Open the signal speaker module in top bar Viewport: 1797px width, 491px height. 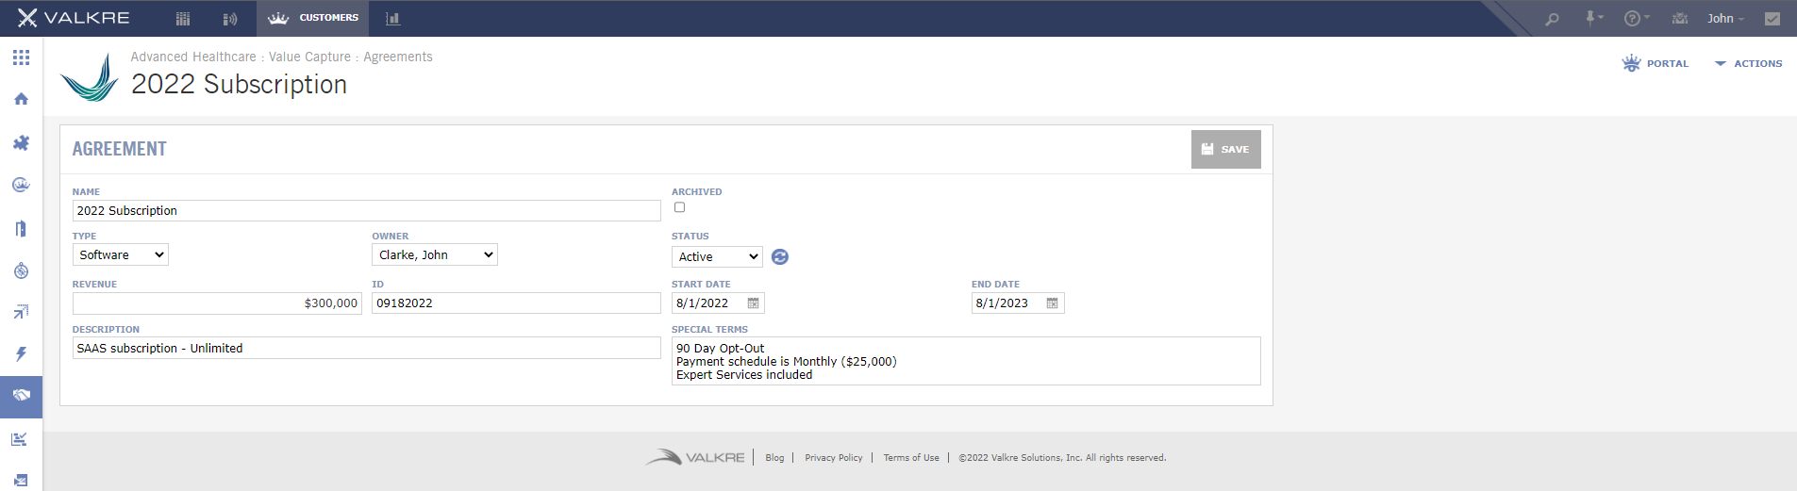[230, 19]
